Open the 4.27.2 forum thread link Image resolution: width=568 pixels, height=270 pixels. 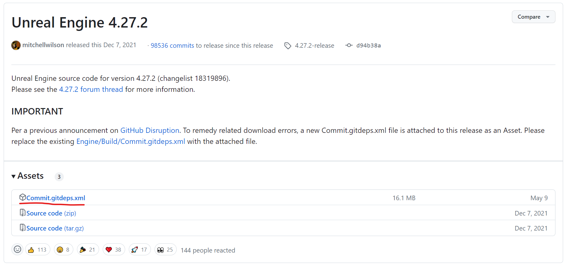click(x=91, y=89)
